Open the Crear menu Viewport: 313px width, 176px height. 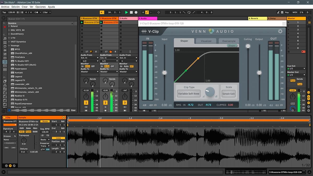[25, 7]
